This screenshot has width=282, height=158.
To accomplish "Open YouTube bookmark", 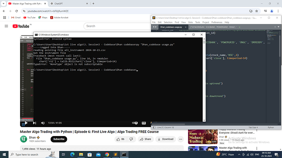I will coord(29,18).
